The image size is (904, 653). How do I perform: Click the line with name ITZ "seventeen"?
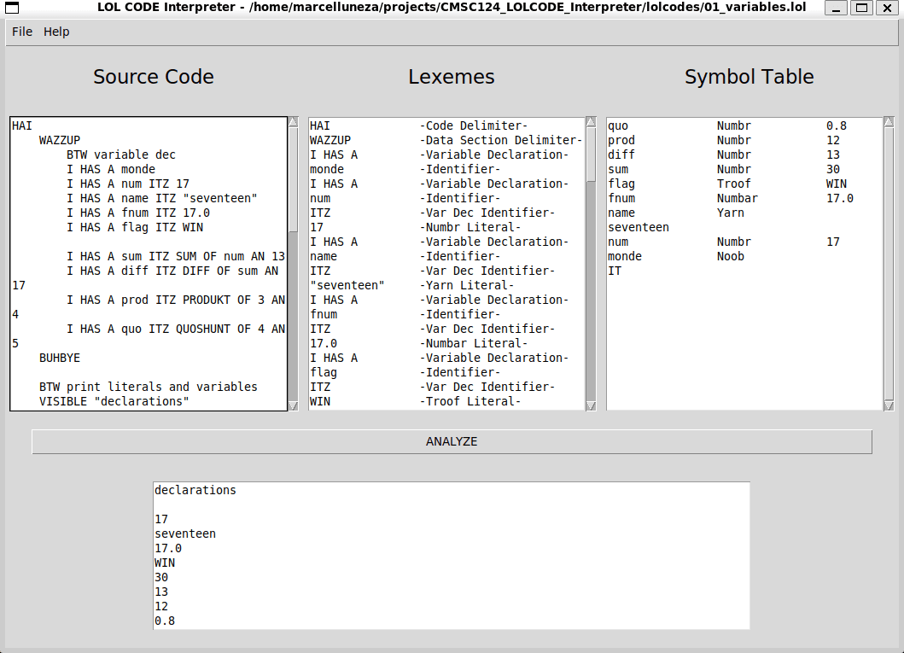tap(162, 198)
